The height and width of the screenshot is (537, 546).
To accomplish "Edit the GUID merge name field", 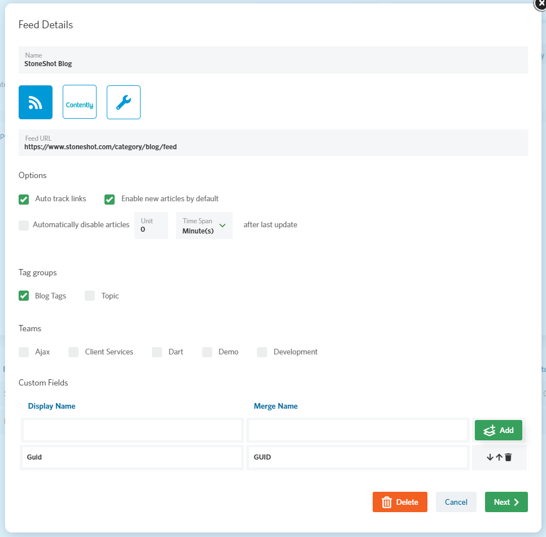I will coord(358,457).
